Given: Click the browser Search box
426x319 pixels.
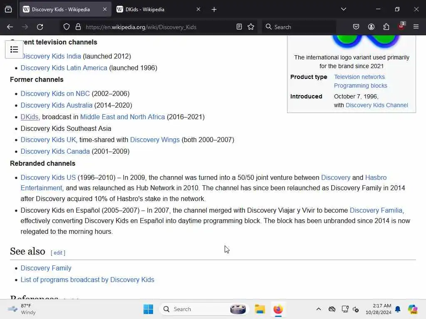Looking at the screenshot, I should [299, 27].
